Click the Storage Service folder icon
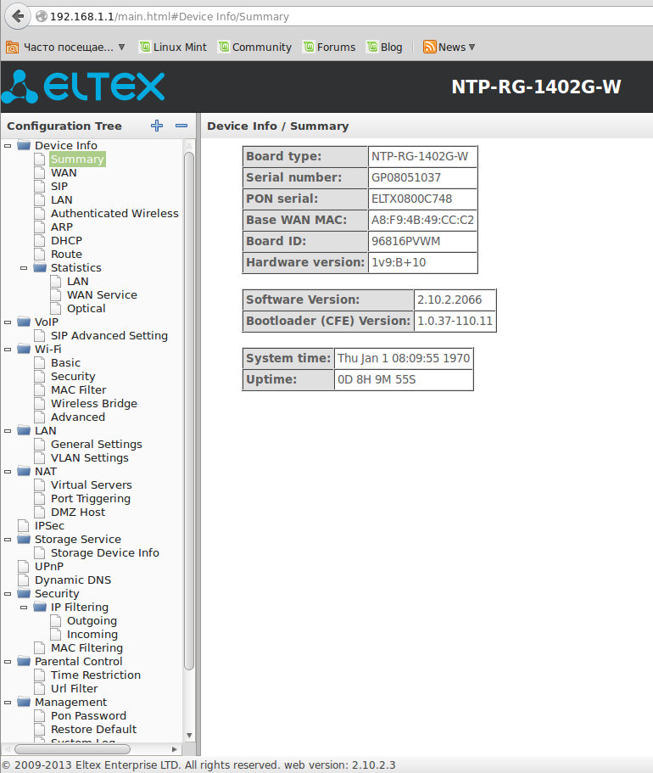Screen dimensions: 653x773 [24, 539]
